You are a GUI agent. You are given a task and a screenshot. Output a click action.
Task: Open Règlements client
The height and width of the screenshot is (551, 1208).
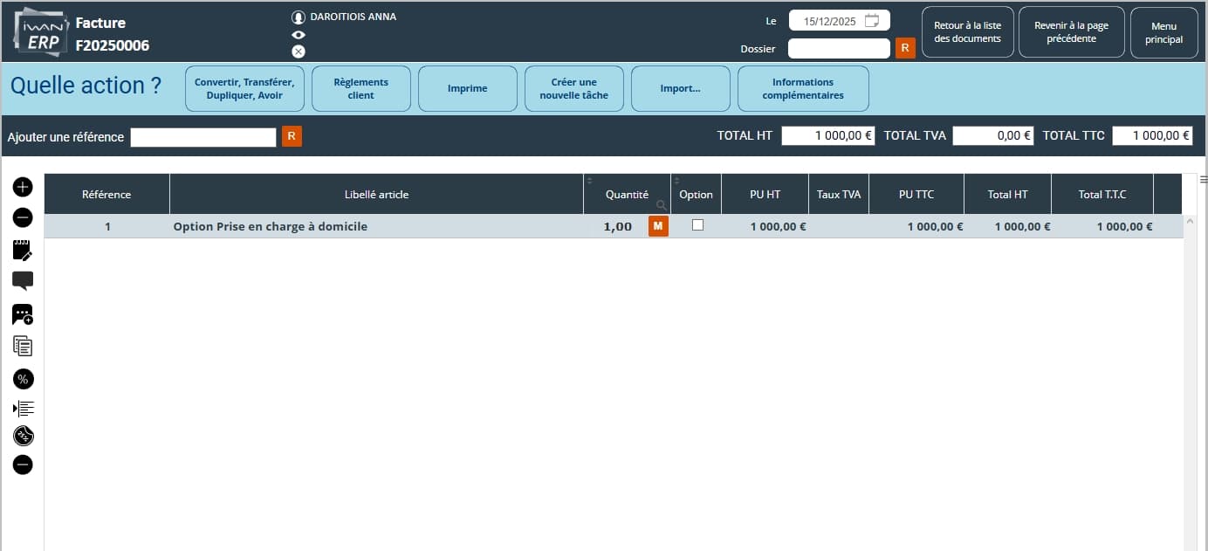[361, 89]
